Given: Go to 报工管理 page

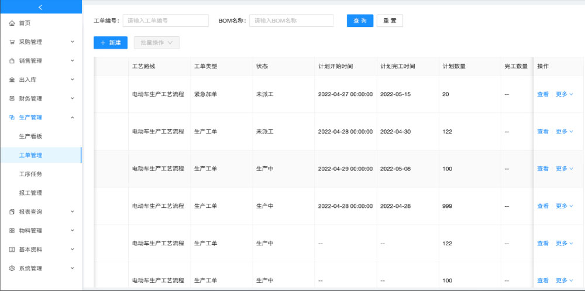Looking at the screenshot, I should click(30, 193).
